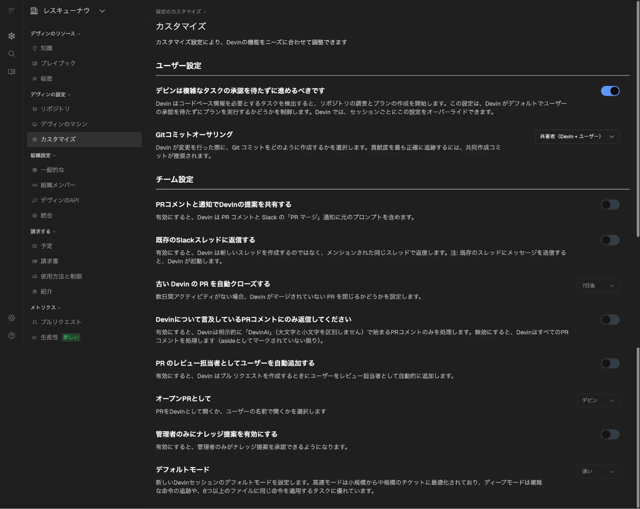Open the Devin sessions flower icon
Screen dimensions: 640x509
[x=11, y=36]
